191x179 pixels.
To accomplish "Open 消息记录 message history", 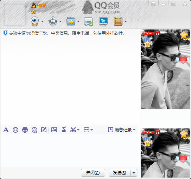I will pyautogui.click(x=120, y=130).
